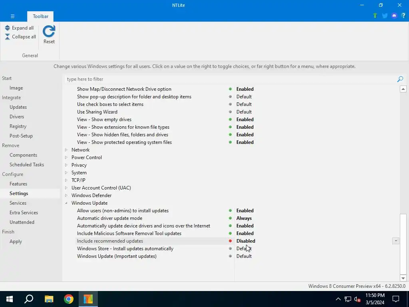Open taskbar Search icon

point(29,299)
